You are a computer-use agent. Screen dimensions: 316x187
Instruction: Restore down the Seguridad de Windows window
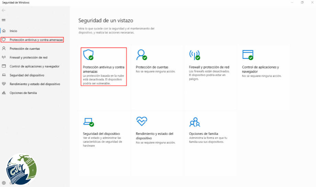click(302, 2)
